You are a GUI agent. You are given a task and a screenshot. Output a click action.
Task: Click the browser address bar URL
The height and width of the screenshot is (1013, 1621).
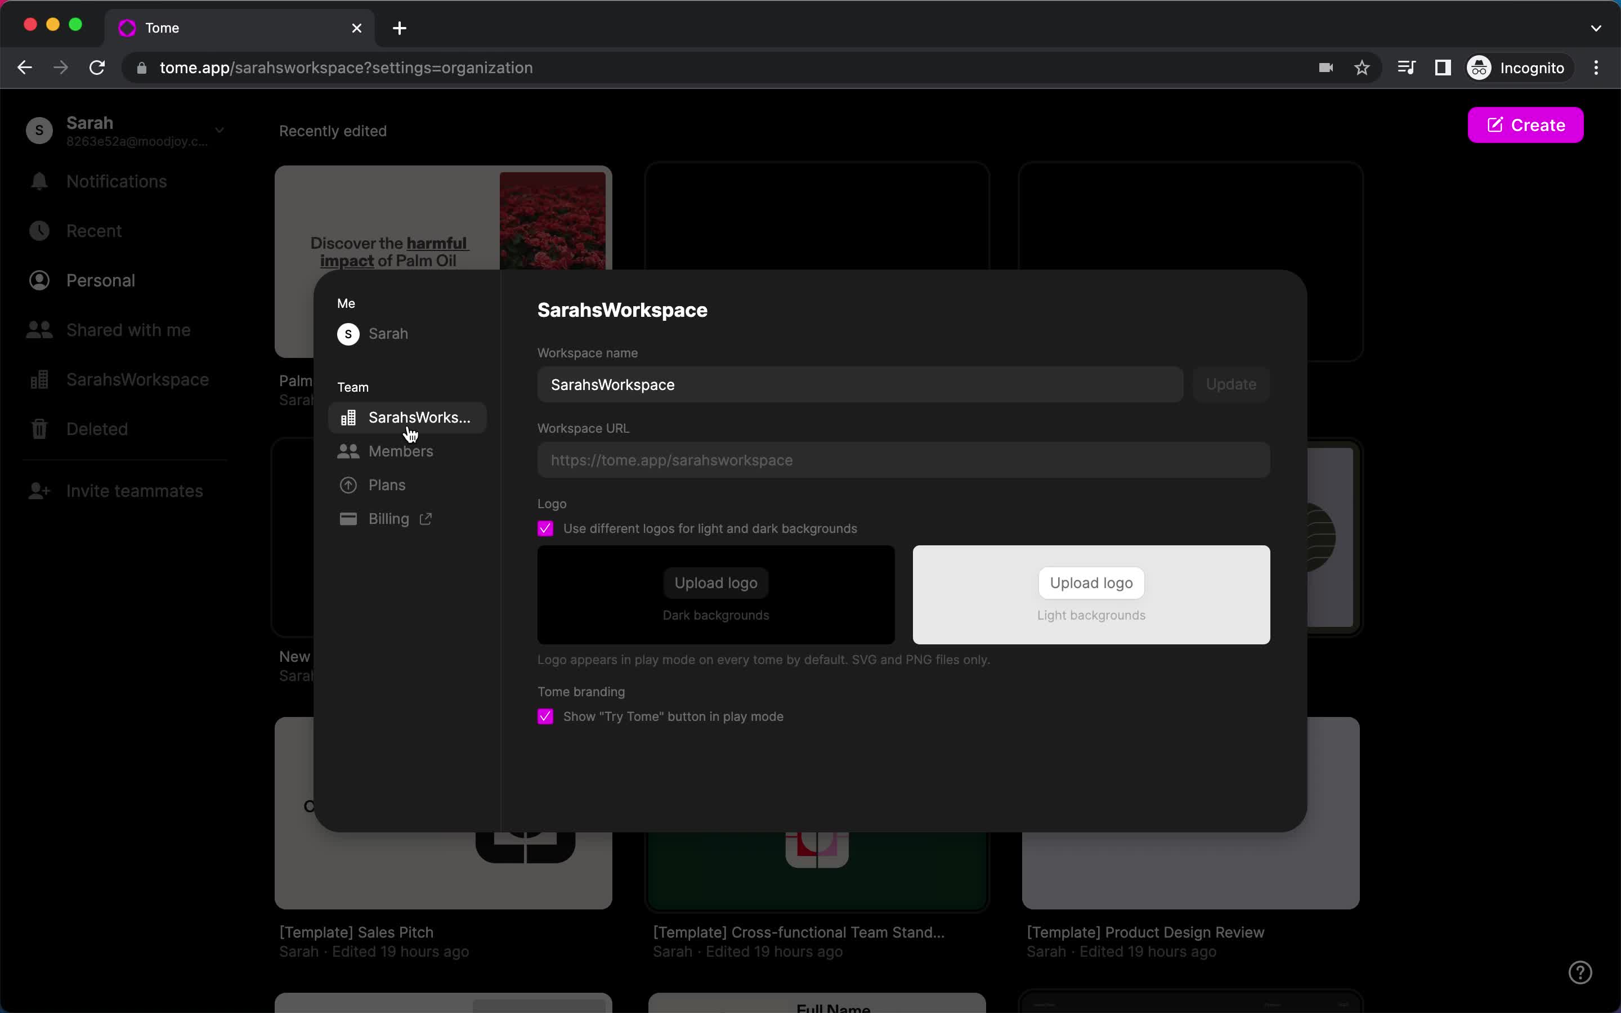point(346,68)
